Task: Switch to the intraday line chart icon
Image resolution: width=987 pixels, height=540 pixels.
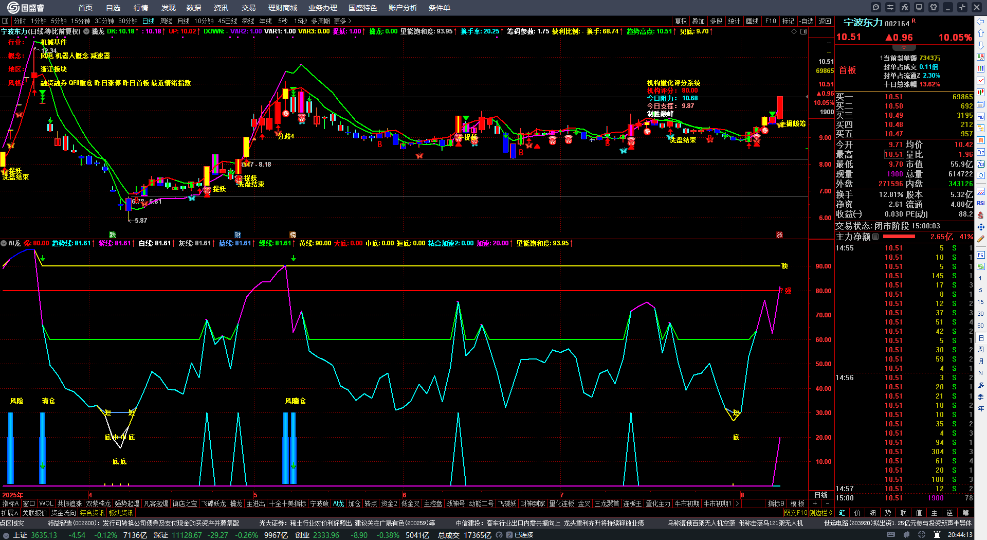Action: [981, 81]
